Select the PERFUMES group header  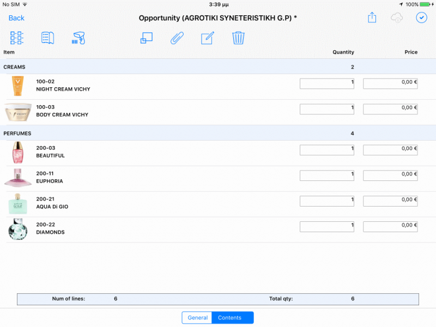point(218,133)
